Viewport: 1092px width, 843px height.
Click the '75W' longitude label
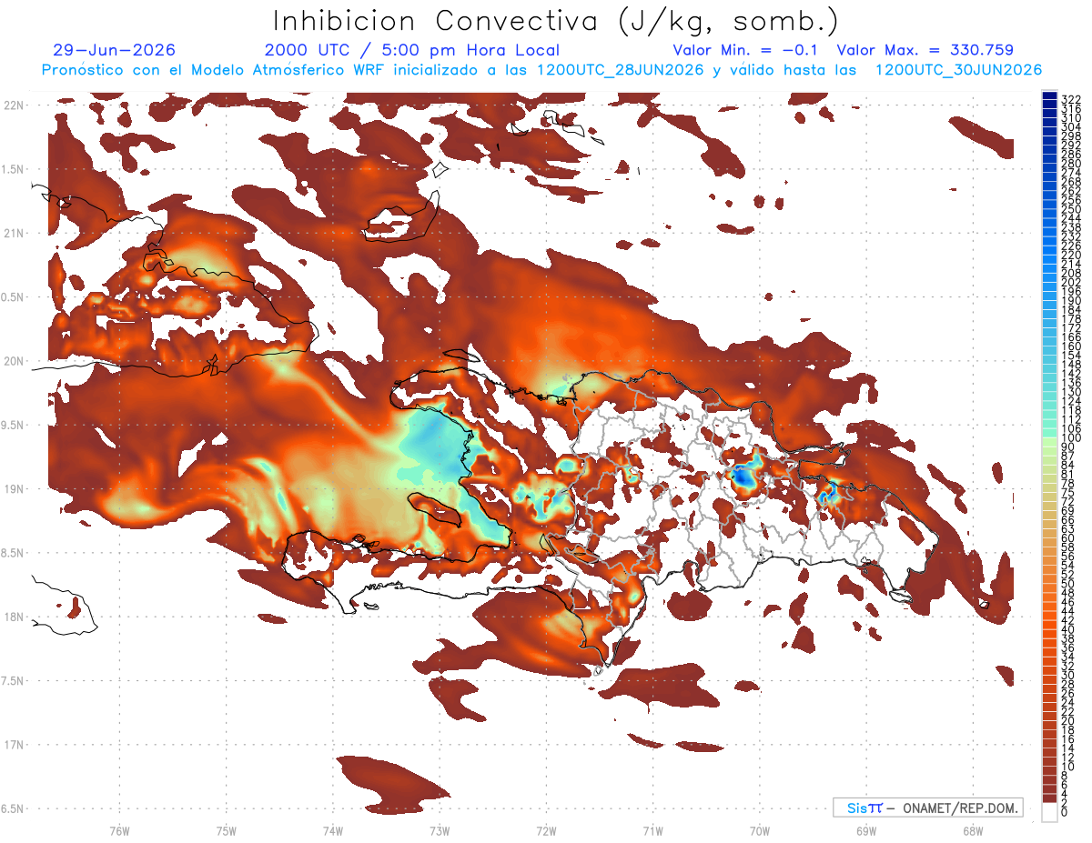click(x=226, y=829)
